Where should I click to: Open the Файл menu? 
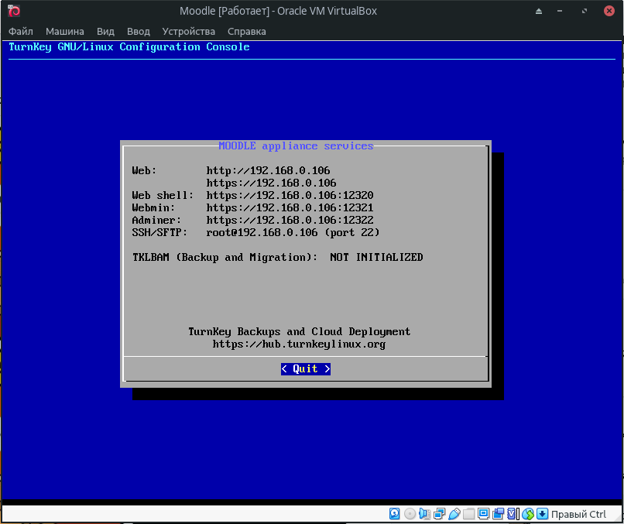[21, 32]
